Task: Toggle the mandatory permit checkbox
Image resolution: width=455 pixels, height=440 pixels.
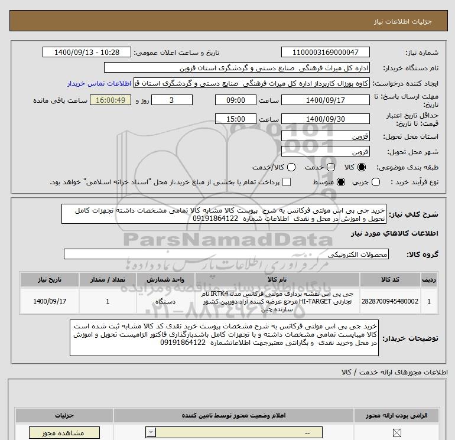Action: 396,433
